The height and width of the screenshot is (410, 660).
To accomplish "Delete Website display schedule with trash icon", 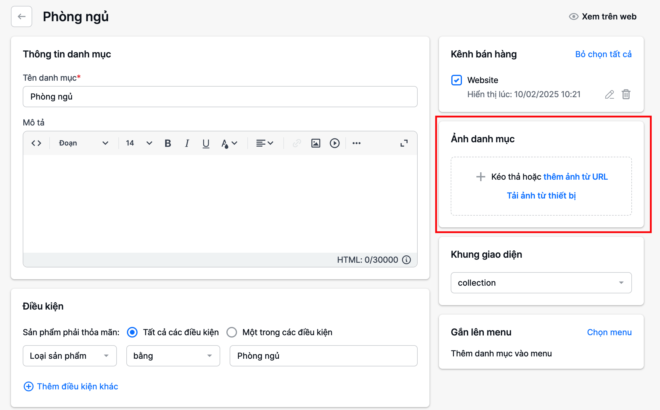I will [626, 94].
